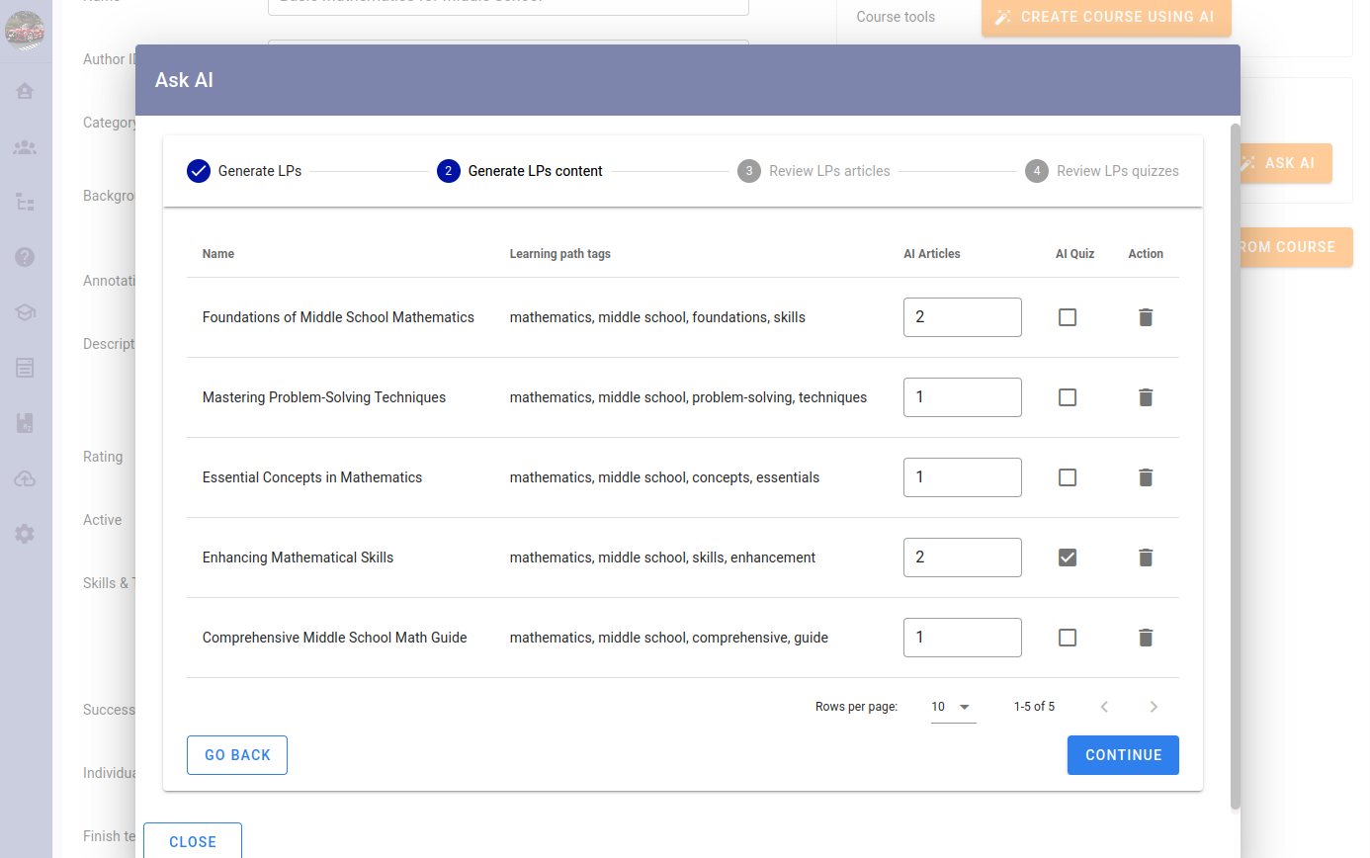The width and height of the screenshot is (1370, 858).
Task: Click 'Essential Concepts in Mathematics' name
Action: click(312, 477)
